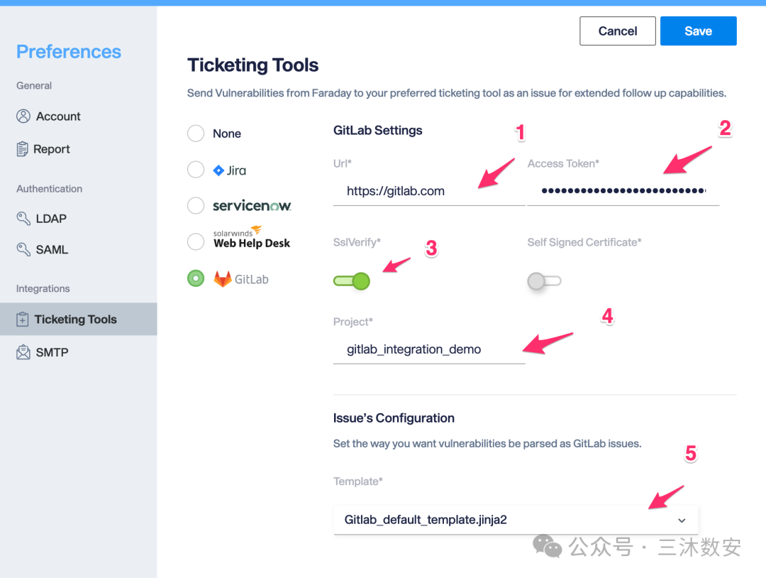766x578 pixels.
Task: Click the Report document icon
Action: [23, 149]
